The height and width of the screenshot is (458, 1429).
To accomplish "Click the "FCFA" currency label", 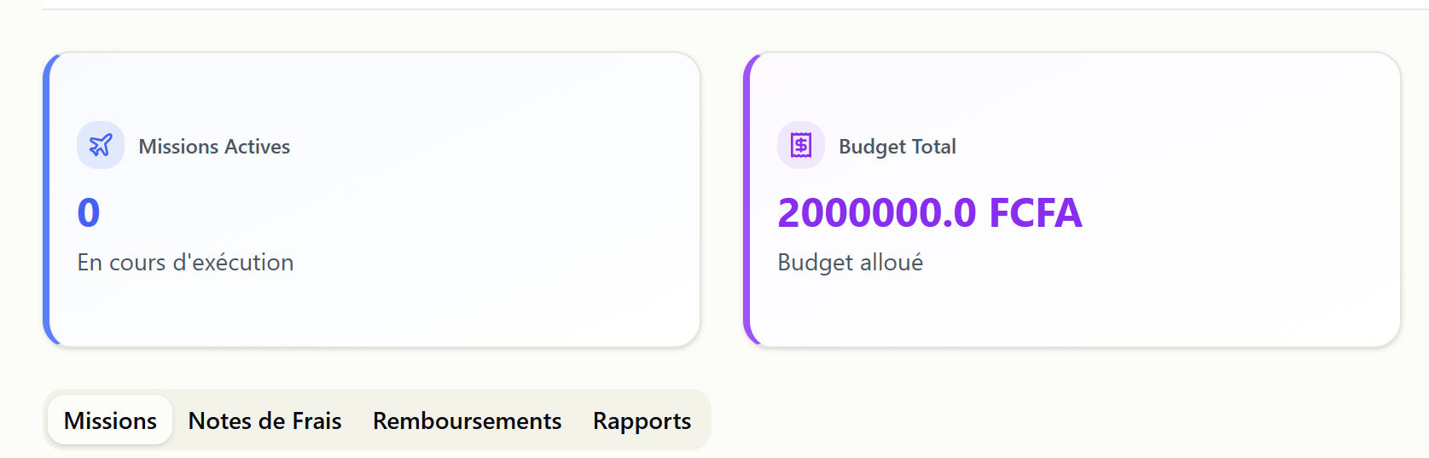I will pyautogui.click(x=1035, y=212).
